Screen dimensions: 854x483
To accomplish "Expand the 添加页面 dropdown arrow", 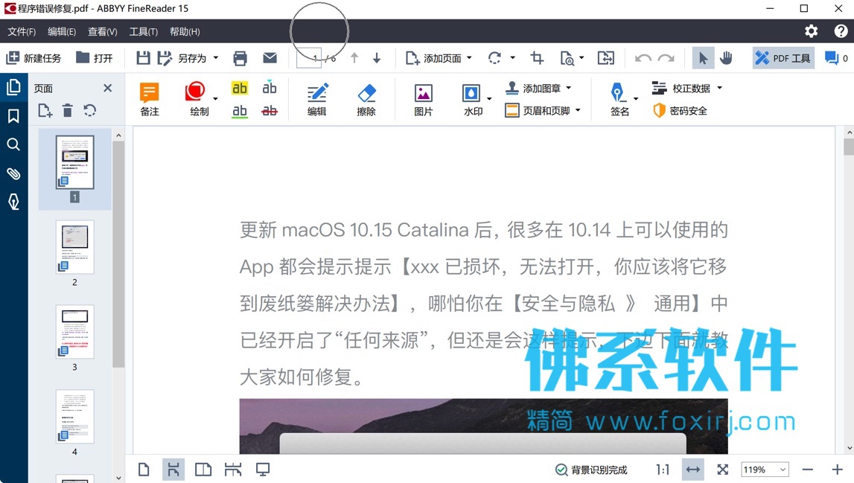I will 469,58.
